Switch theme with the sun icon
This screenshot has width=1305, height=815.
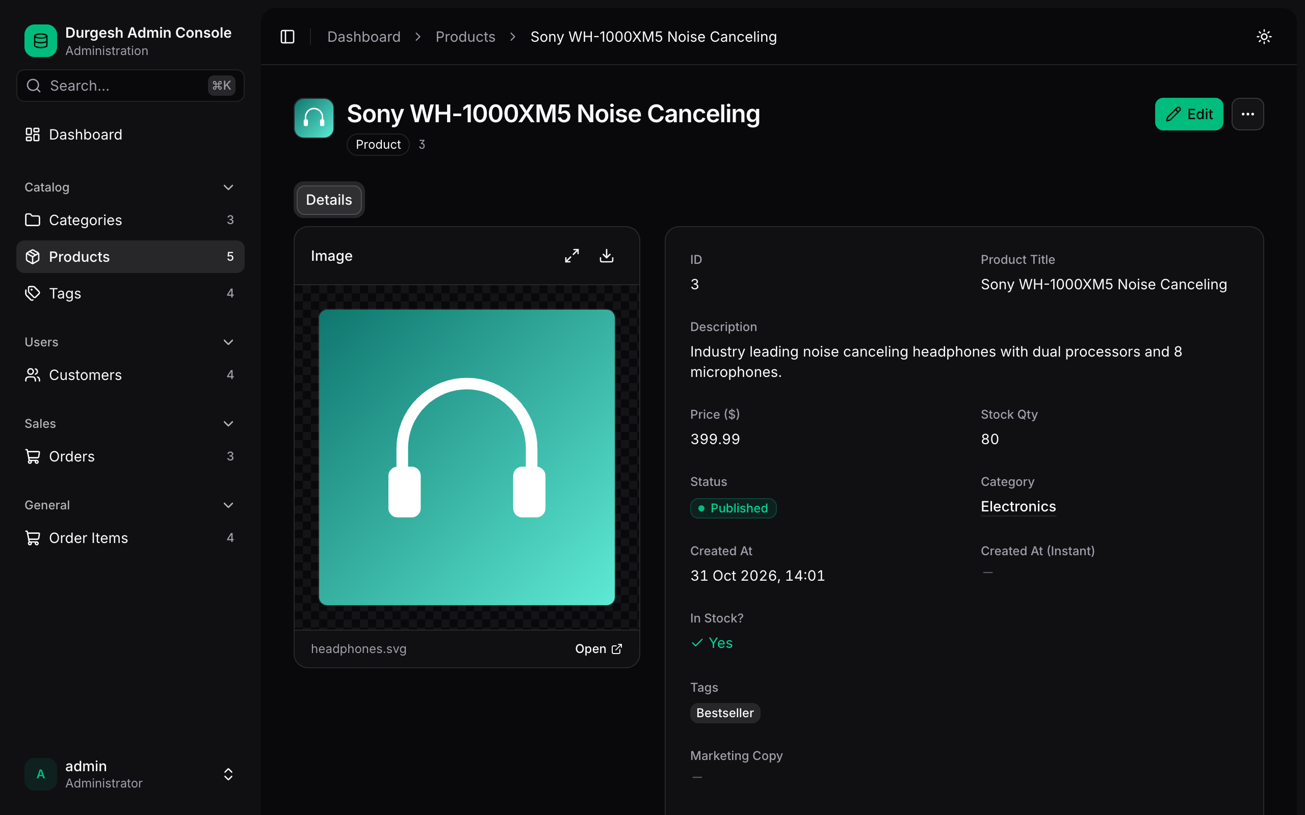[x=1264, y=37]
